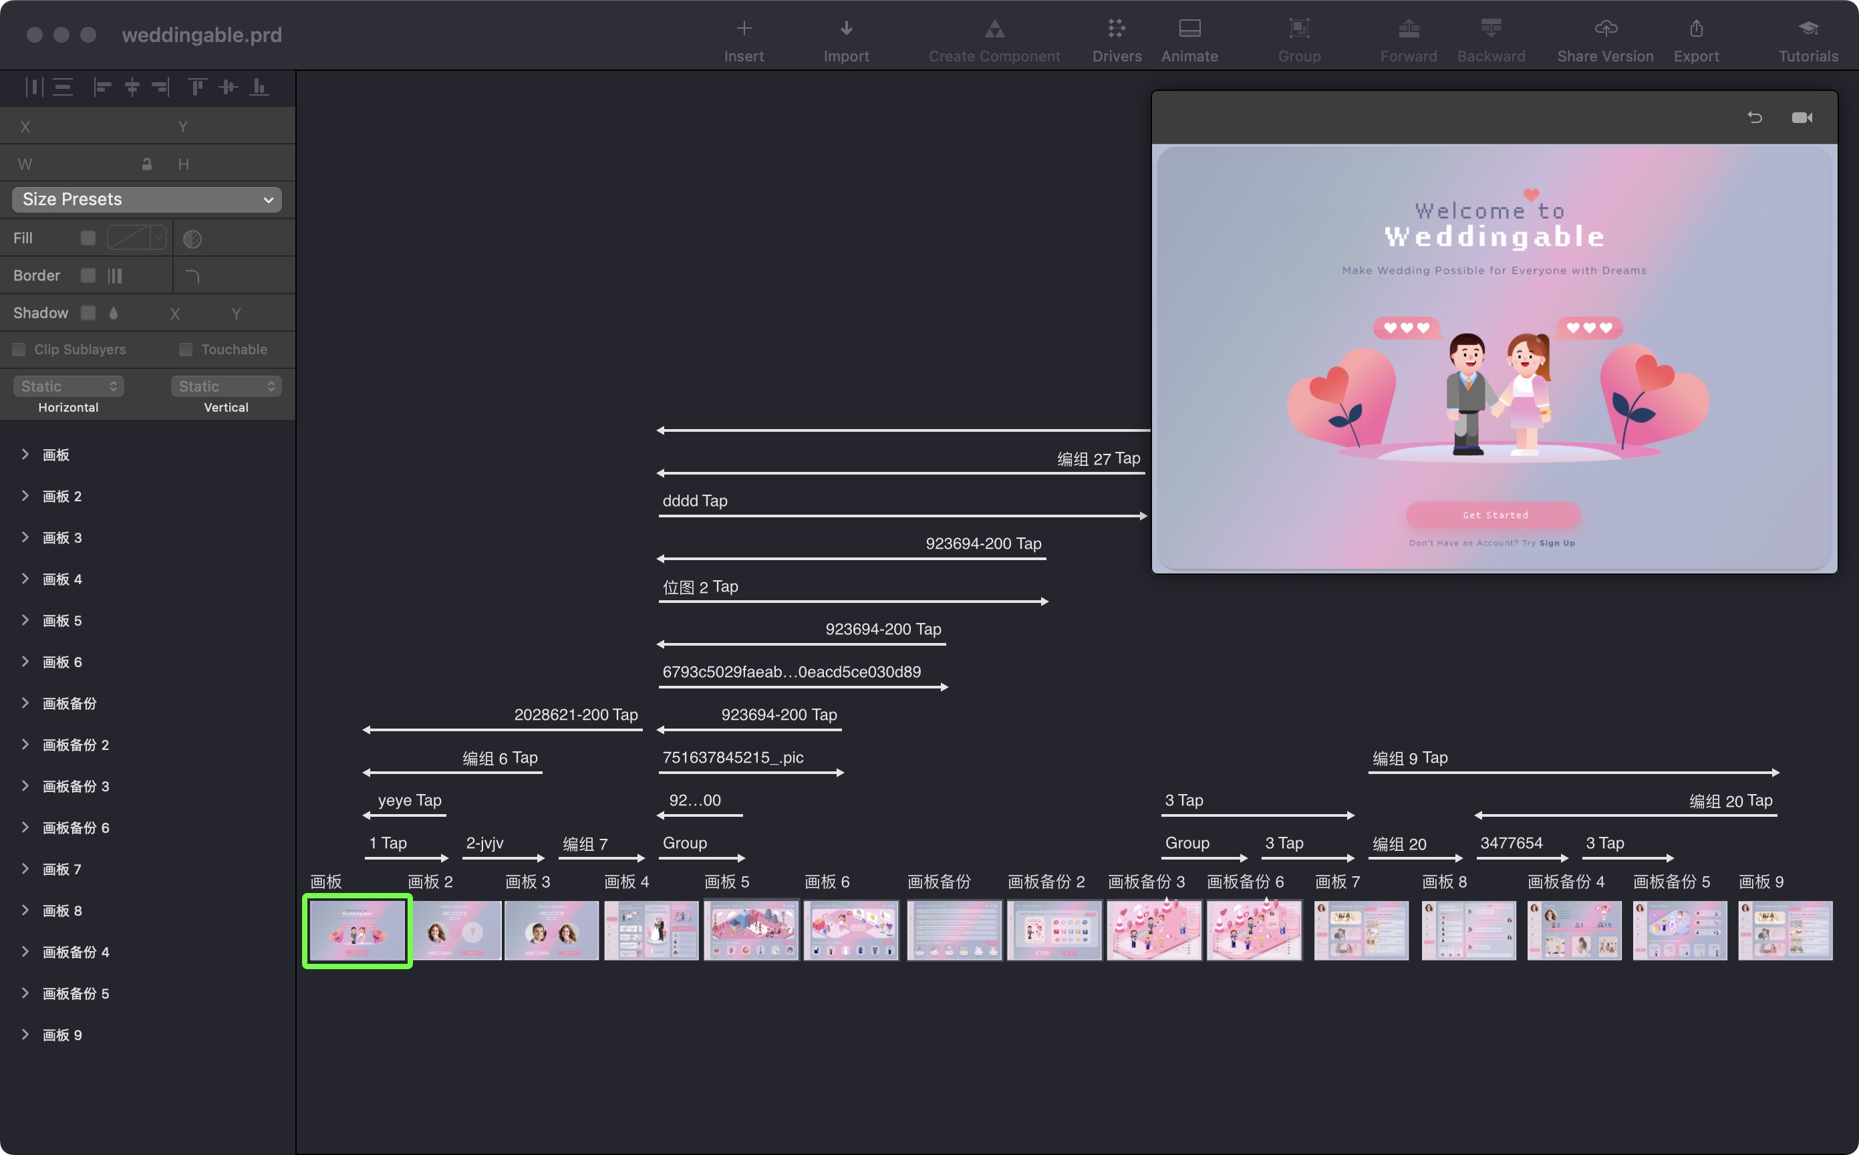Click Sign Up link in preview
1859x1155 pixels.
pos(1557,543)
